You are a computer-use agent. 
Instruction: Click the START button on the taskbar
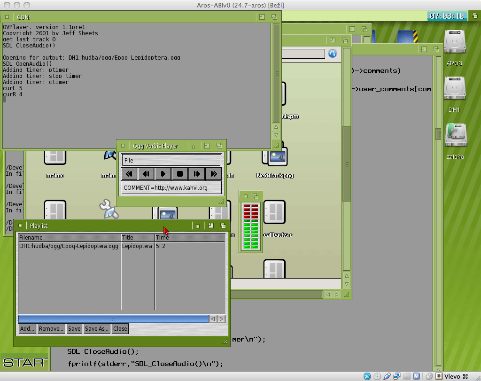[24, 362]
